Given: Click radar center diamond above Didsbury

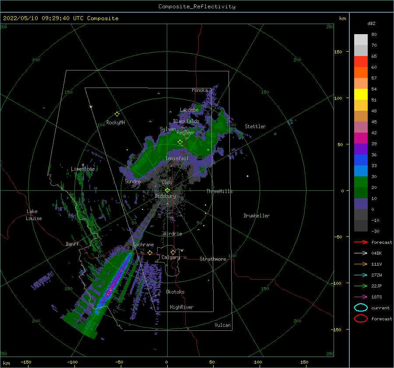Looking at the screenshot, I should pyautogui.click(x=167, y=190).
